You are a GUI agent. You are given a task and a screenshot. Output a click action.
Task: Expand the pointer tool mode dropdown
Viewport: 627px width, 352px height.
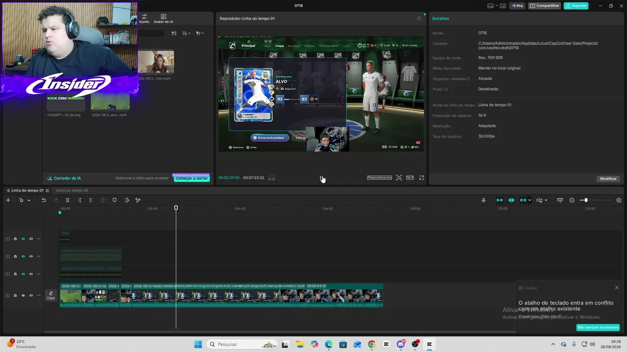click(x=29, y=200)
